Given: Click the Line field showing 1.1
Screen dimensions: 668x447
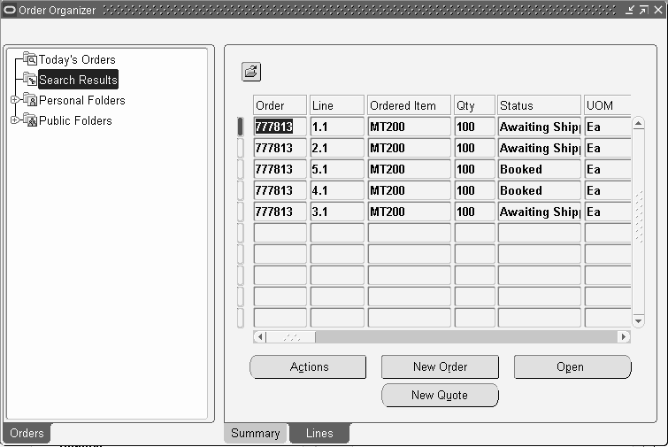Looking at the screenshot, I should coord(337,127).
